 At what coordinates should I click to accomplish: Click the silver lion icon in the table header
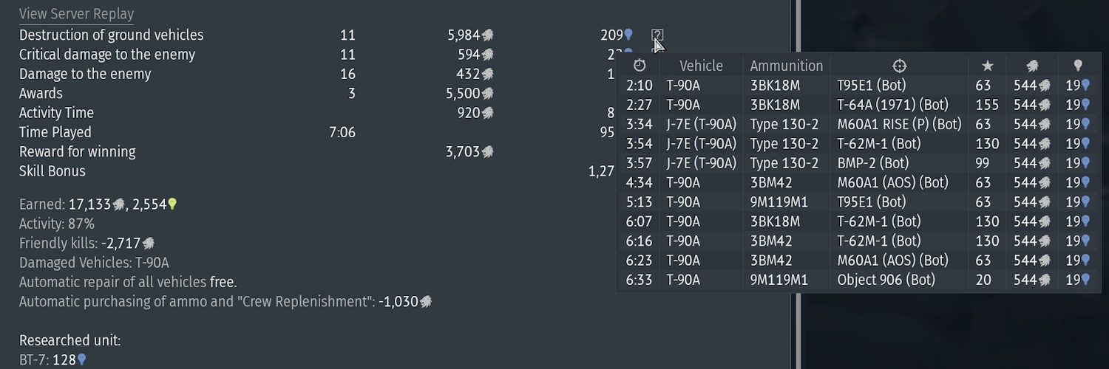[1033, 66]
